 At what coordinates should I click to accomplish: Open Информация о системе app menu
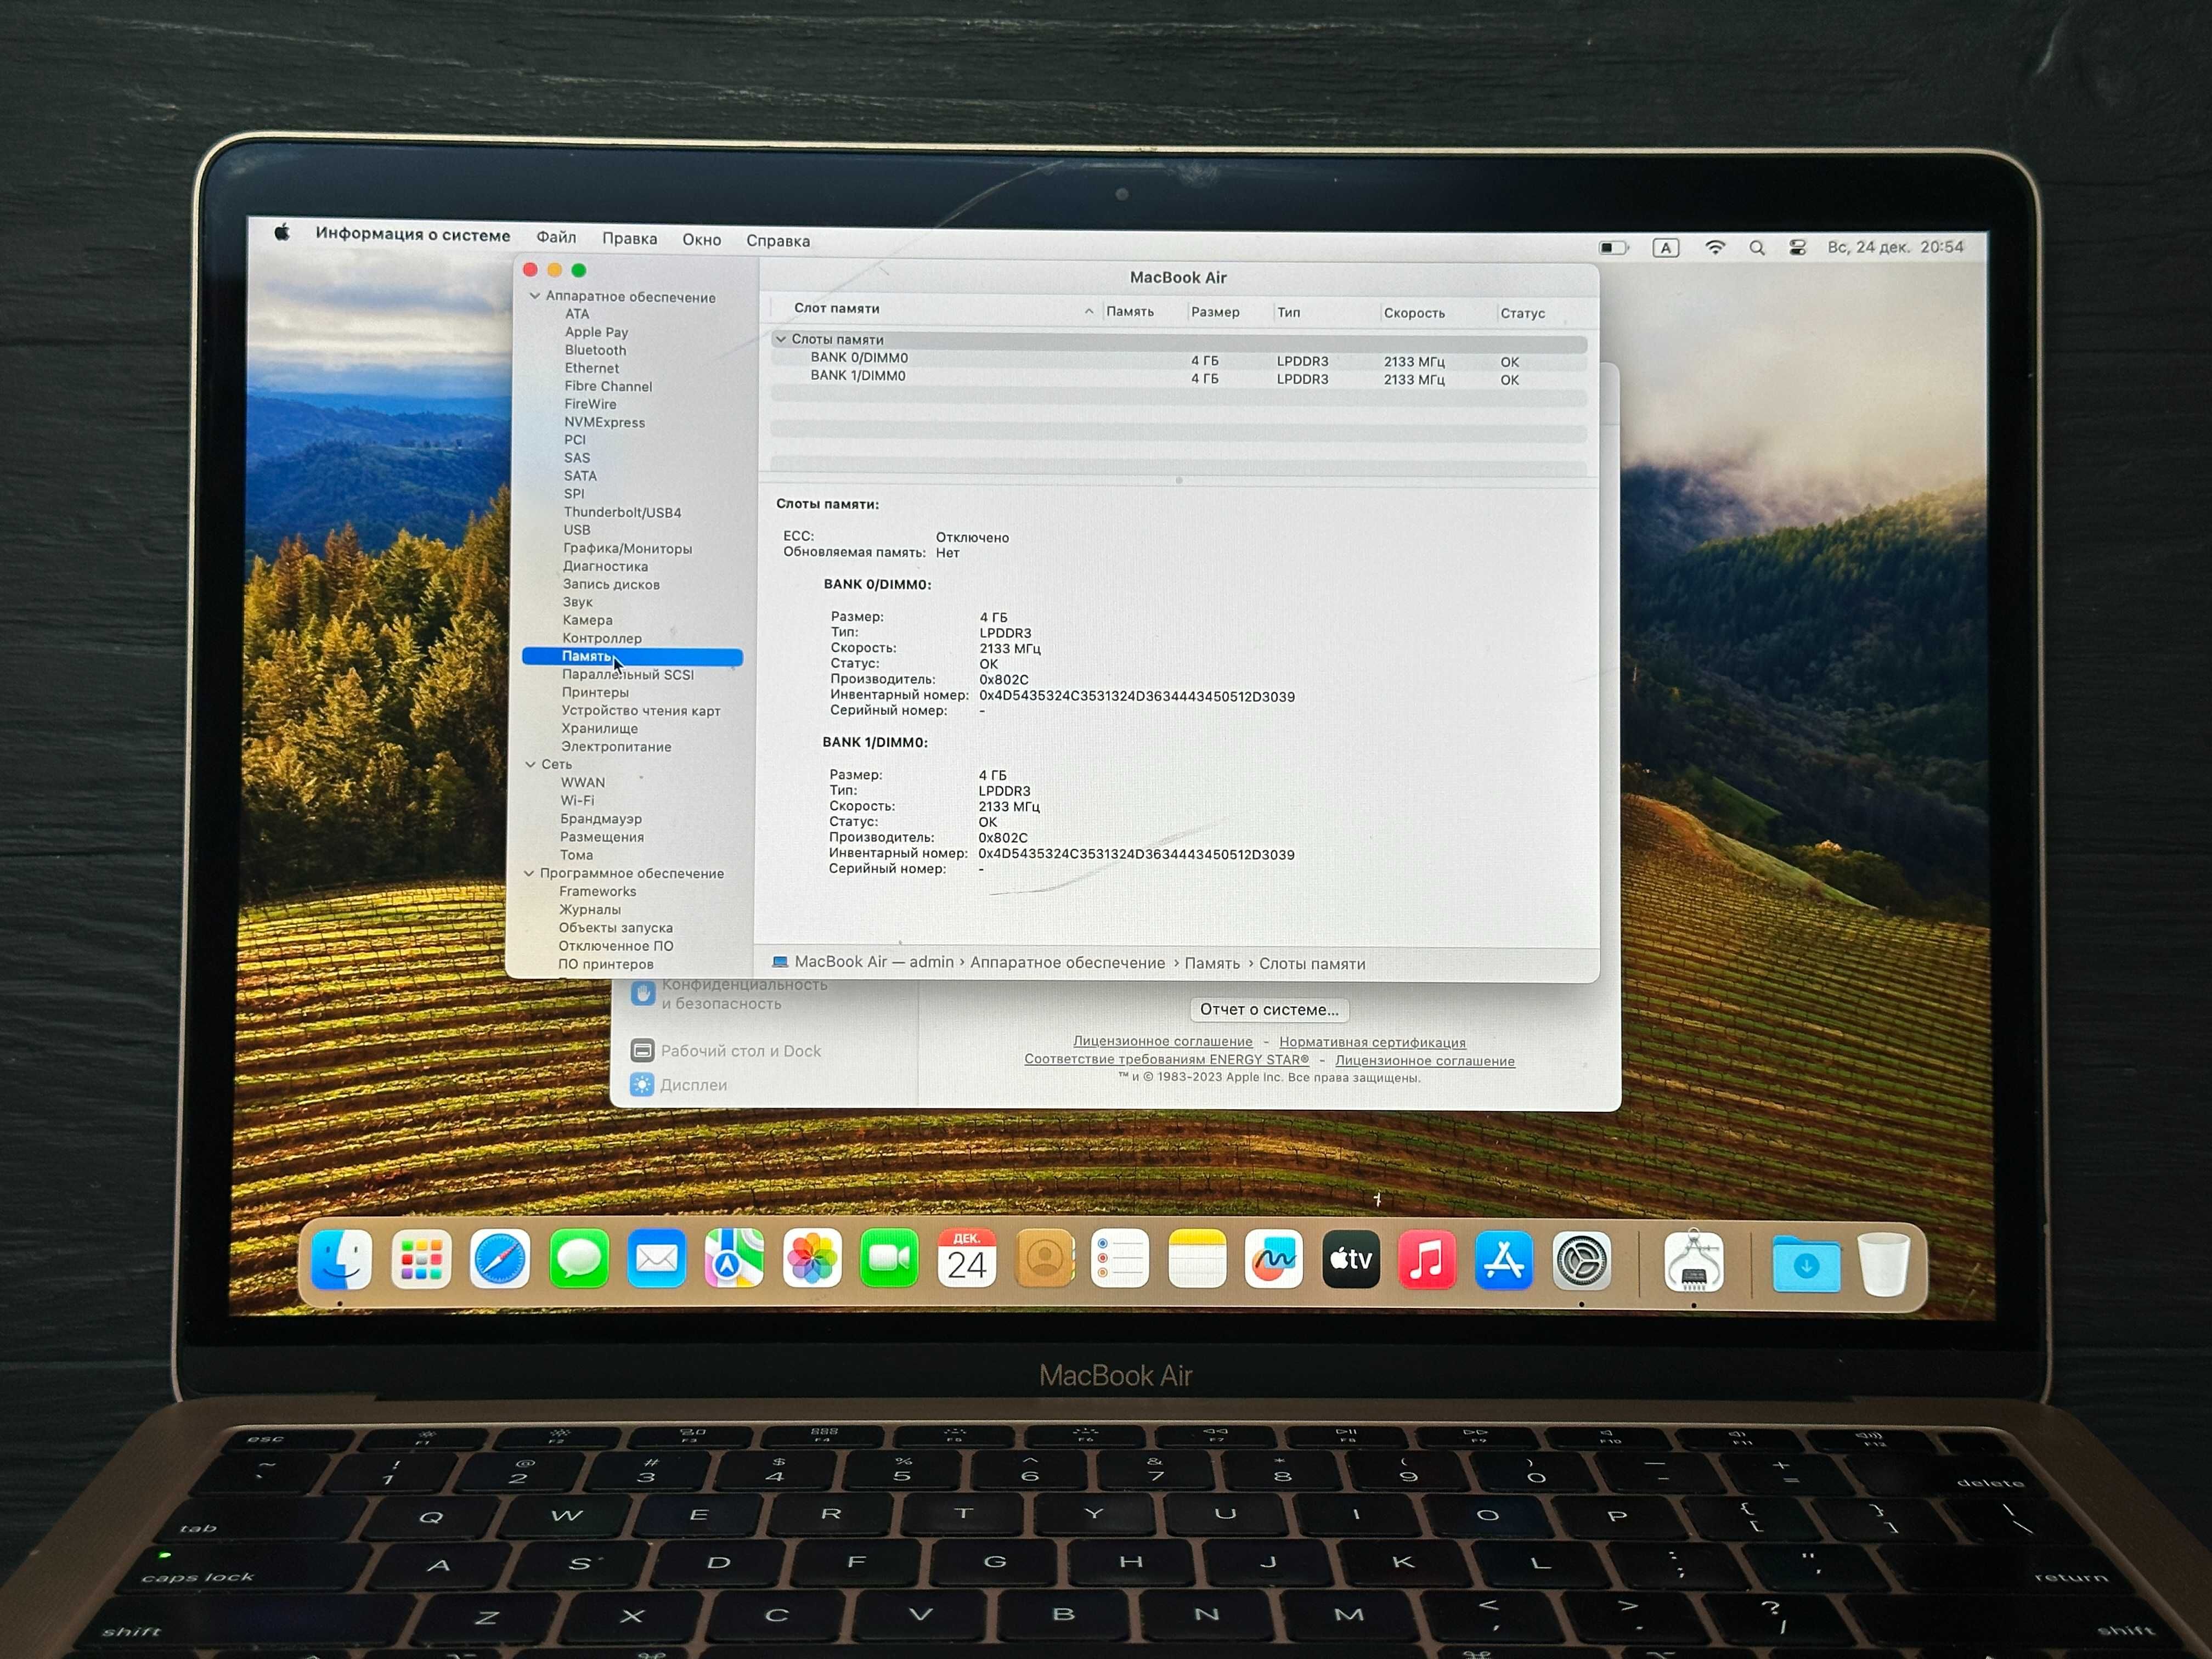click(413, 235)
